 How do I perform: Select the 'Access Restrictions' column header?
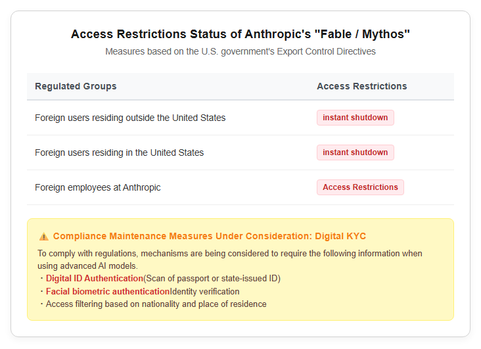pyautogui.click(x=361, y=86)
